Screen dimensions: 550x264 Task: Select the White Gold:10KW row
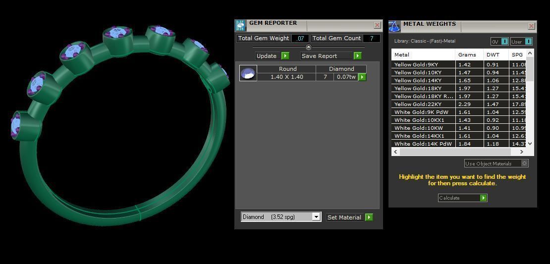coord(423,128)
